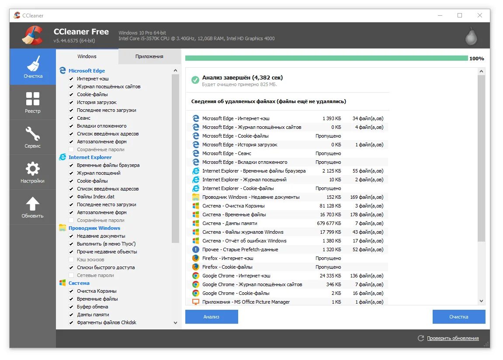Screen dimensions: 503x360
Task: Toggle Буфер обмена checkbox
Action: (x=71, y=307)
